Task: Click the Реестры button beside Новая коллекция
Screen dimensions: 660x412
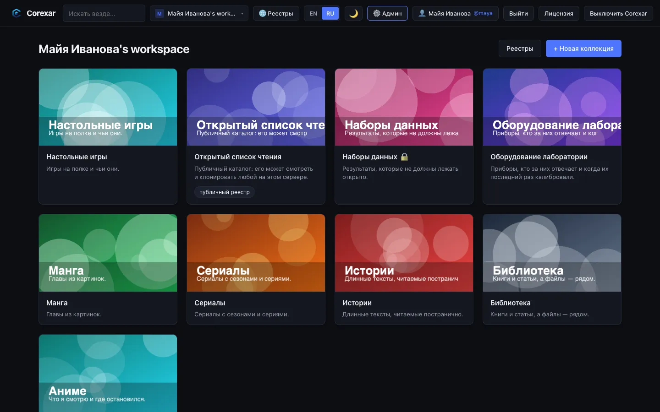Action: (x=520, y=49)
